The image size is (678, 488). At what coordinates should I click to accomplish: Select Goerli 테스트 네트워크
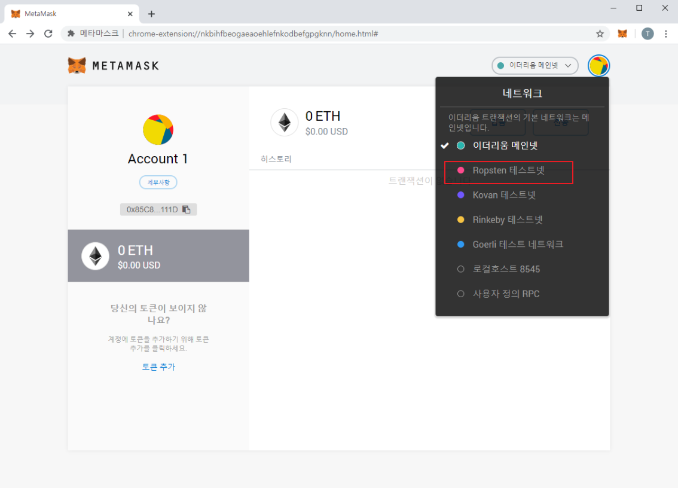tap(522, 245)
